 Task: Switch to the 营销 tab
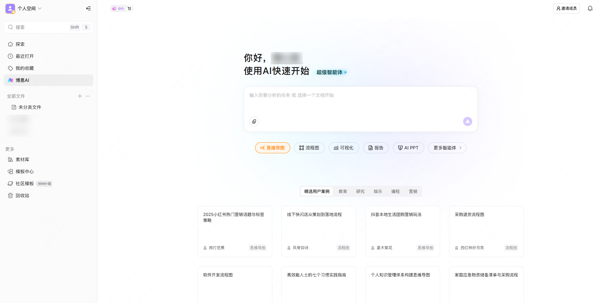click(x=413, y=191)
